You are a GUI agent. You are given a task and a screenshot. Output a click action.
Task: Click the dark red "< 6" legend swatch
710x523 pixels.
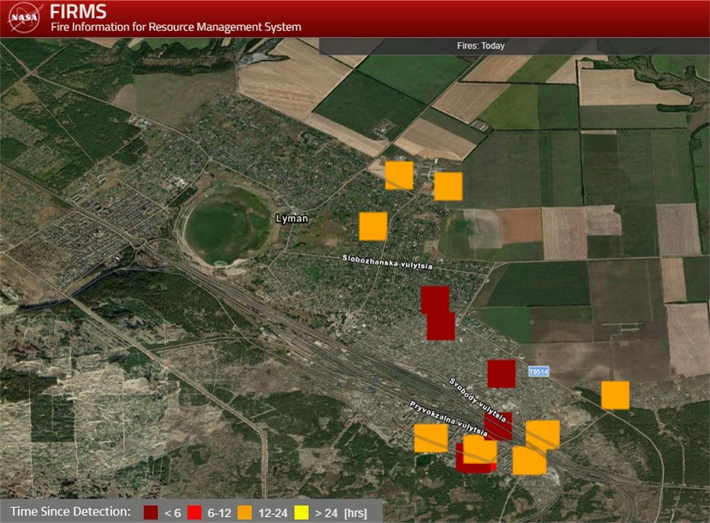[x=151, y=513]
